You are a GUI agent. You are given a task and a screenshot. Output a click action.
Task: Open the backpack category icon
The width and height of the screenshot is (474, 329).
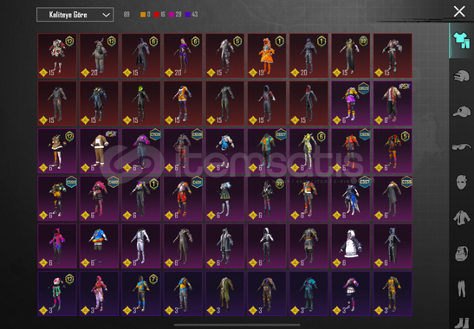point(461,253)
